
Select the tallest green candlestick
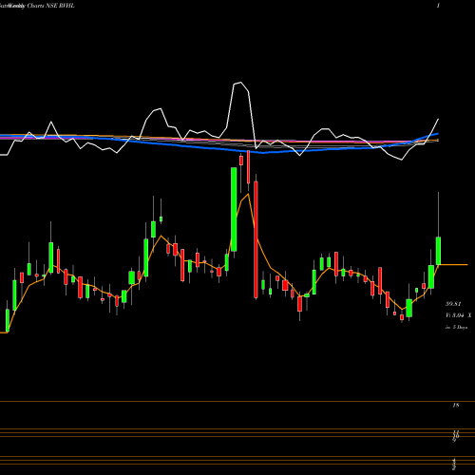pyautogui.click(x=234, y=209)
